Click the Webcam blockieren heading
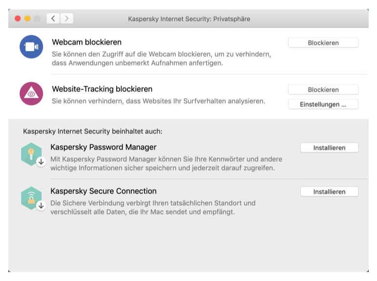The image size is (377, 281). (x=87, y=43)
